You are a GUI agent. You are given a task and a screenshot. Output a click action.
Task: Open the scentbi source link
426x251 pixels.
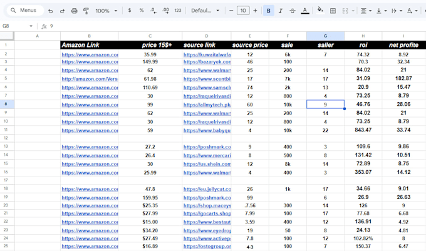point(207,79)
